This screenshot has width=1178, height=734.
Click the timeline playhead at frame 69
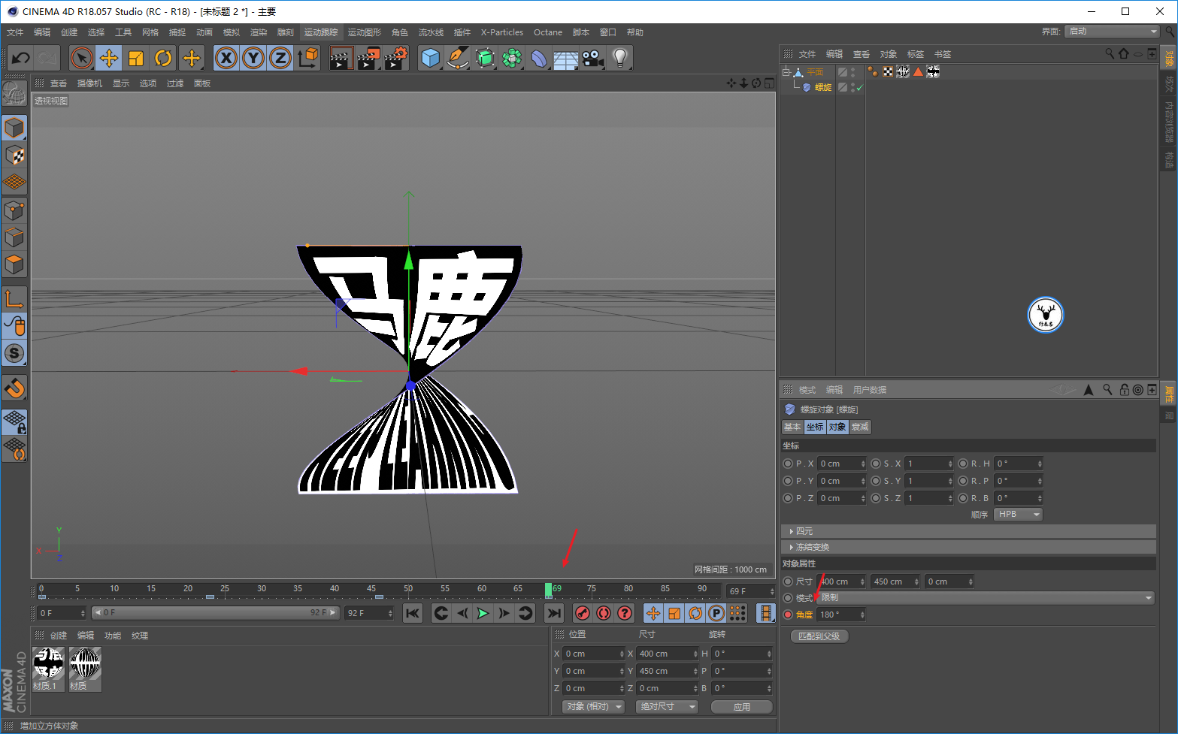(549, 590)
